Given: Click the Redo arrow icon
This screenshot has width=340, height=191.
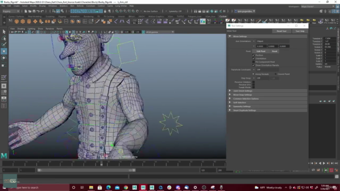Looking at the screenshot, I should [42, 11].
